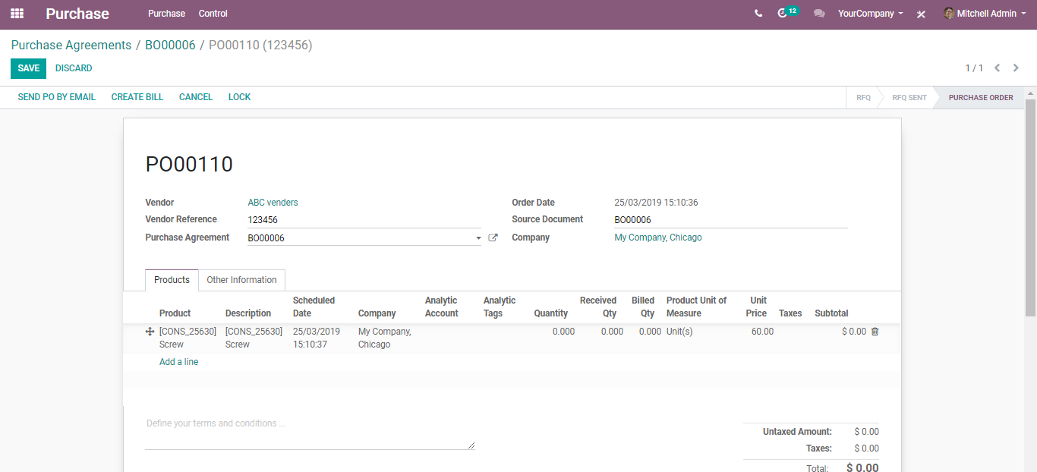
Task: Go to next record arrow
Action: click(1016, 68)
